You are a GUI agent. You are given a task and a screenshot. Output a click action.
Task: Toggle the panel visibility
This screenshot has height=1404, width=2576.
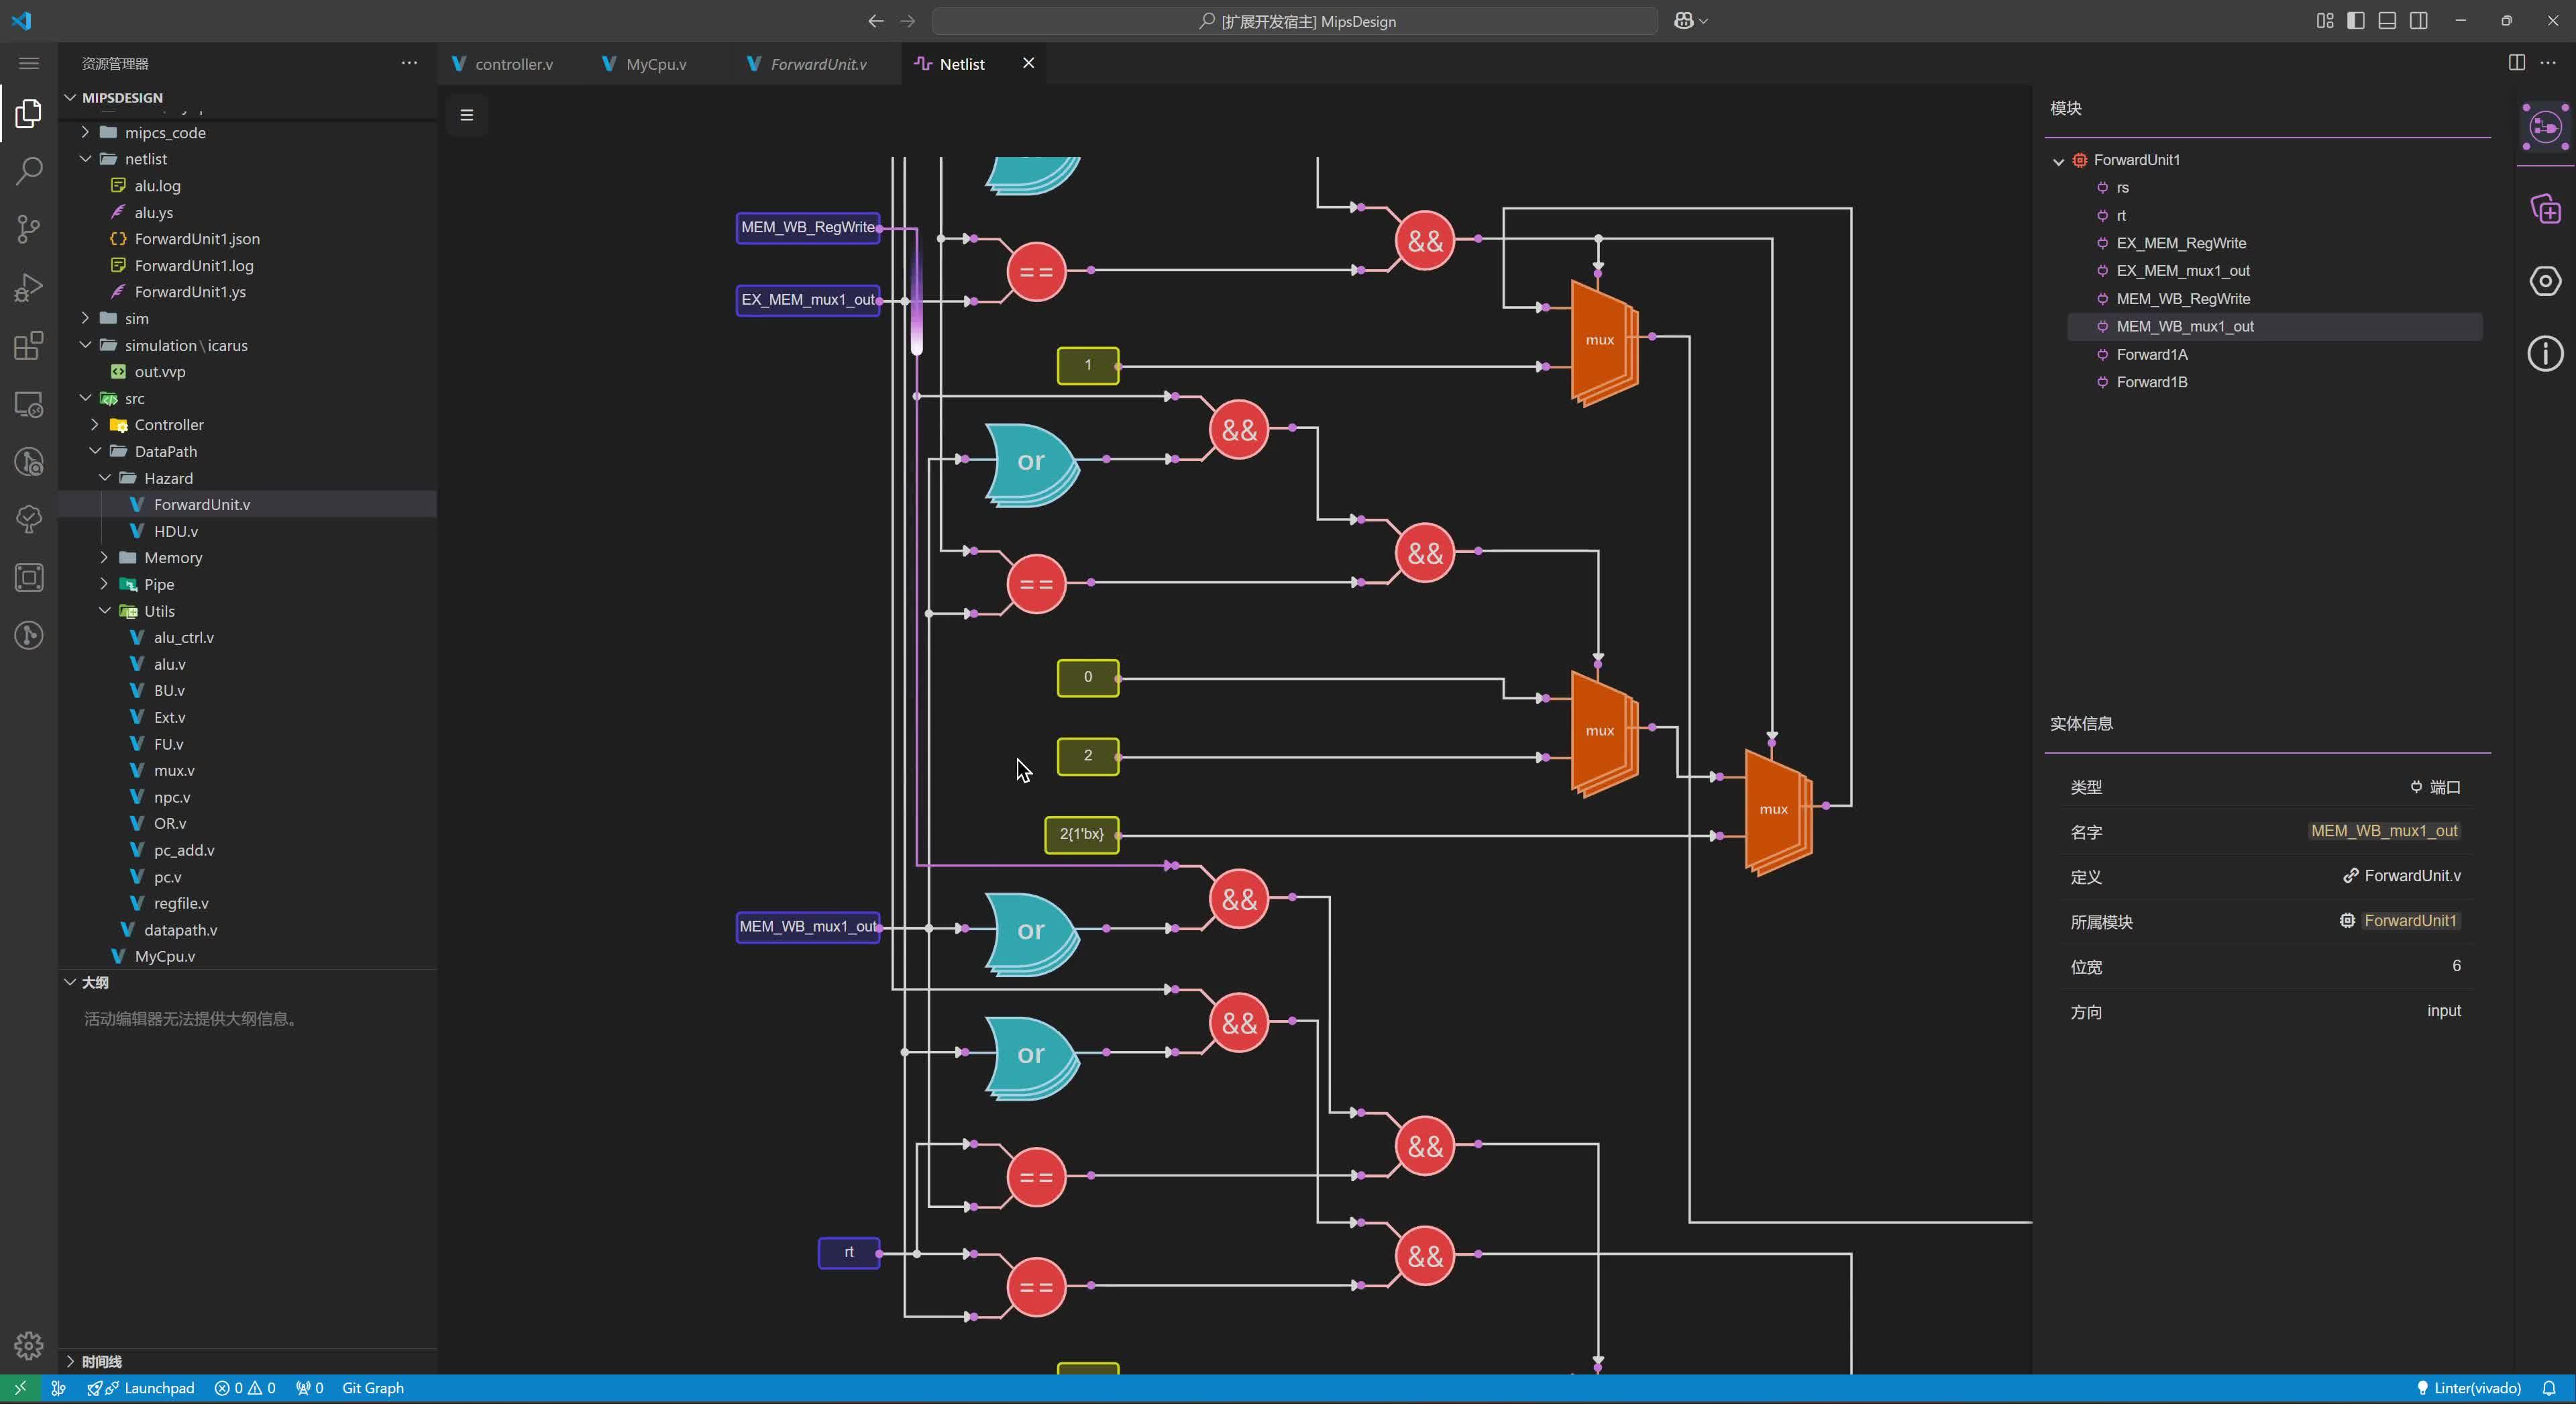click(2388, 20)
